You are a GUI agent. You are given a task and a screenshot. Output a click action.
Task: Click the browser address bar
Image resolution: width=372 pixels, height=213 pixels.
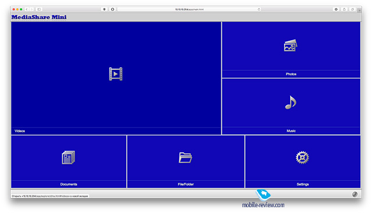189,9
